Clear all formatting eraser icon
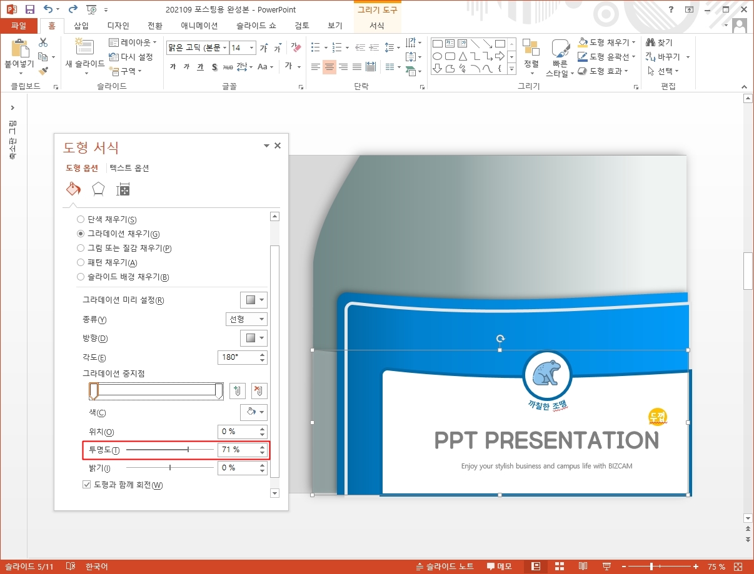 pos(296,48)
